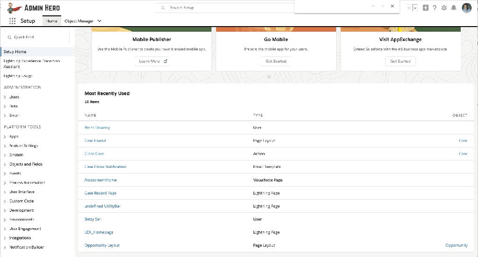This screenshot has height=257, width=478.
Task: Expand the Users section in sidebar
Action: click(x=5, y=97)
